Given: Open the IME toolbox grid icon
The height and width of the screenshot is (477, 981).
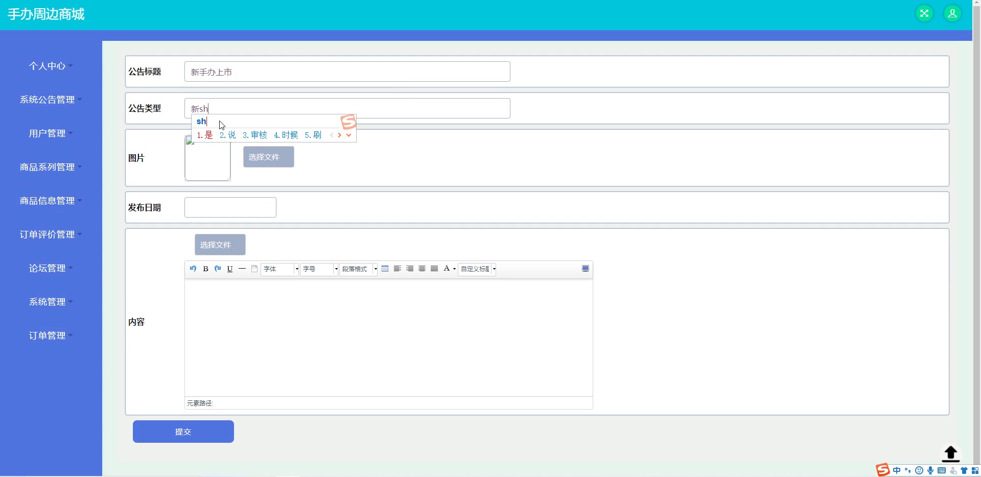Looking at the screenshot, I should click(x=975, y=470).
